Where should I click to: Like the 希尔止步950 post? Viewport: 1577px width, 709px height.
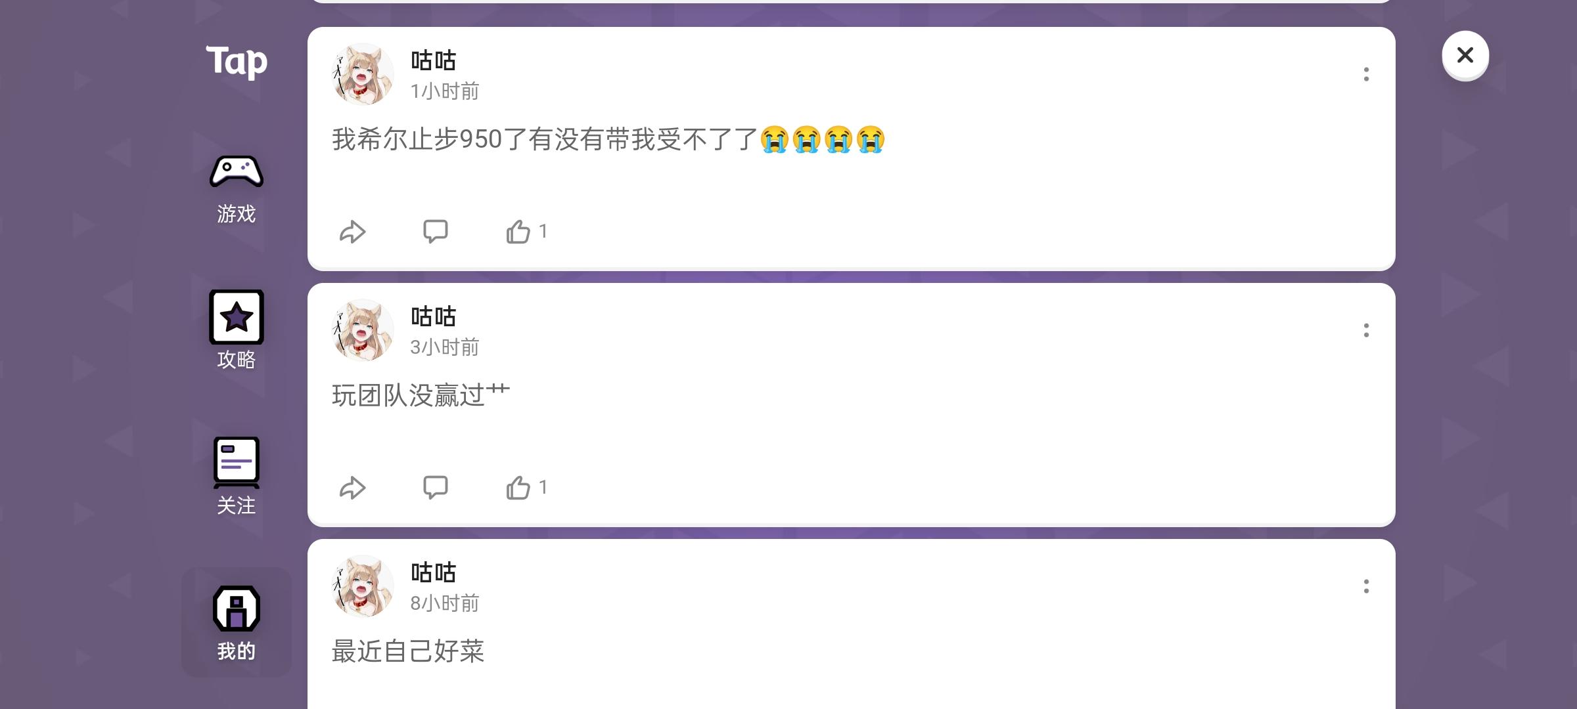tap(526, 232)
